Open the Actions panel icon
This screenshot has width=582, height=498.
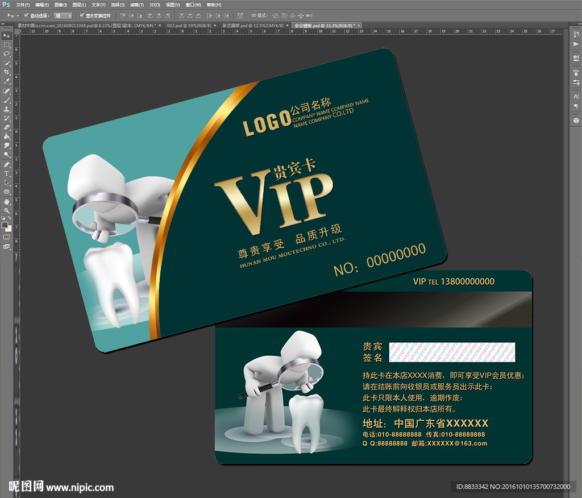point(576,44)
